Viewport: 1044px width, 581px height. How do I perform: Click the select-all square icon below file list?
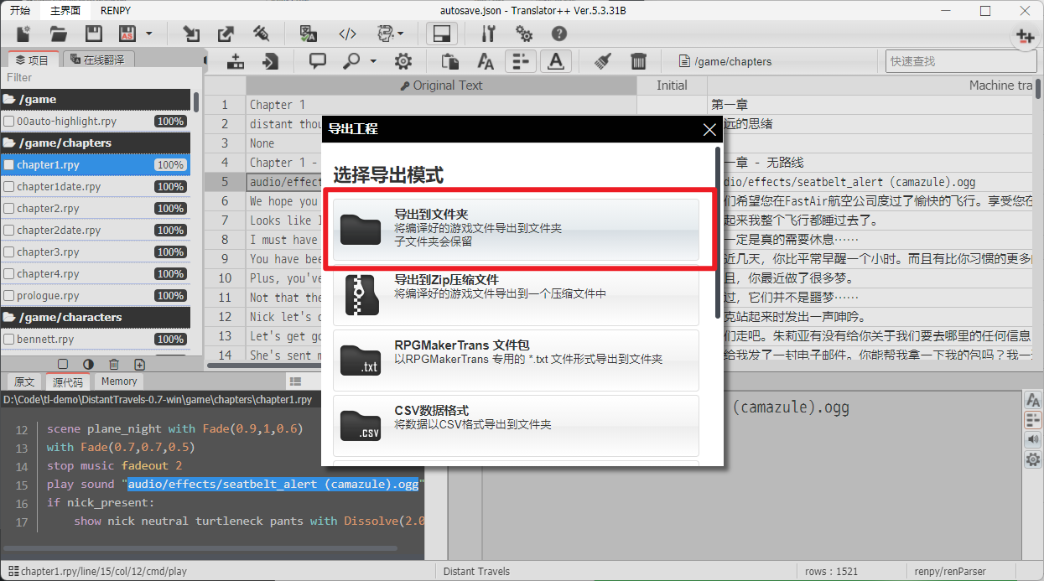[63, 364]
